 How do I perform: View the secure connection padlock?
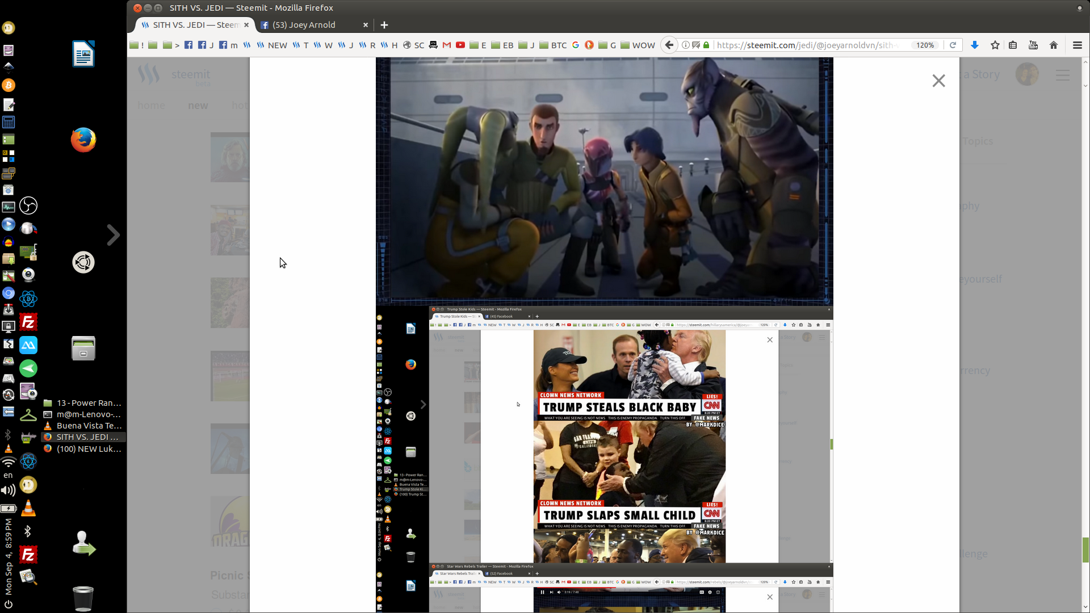coord(706,45)
